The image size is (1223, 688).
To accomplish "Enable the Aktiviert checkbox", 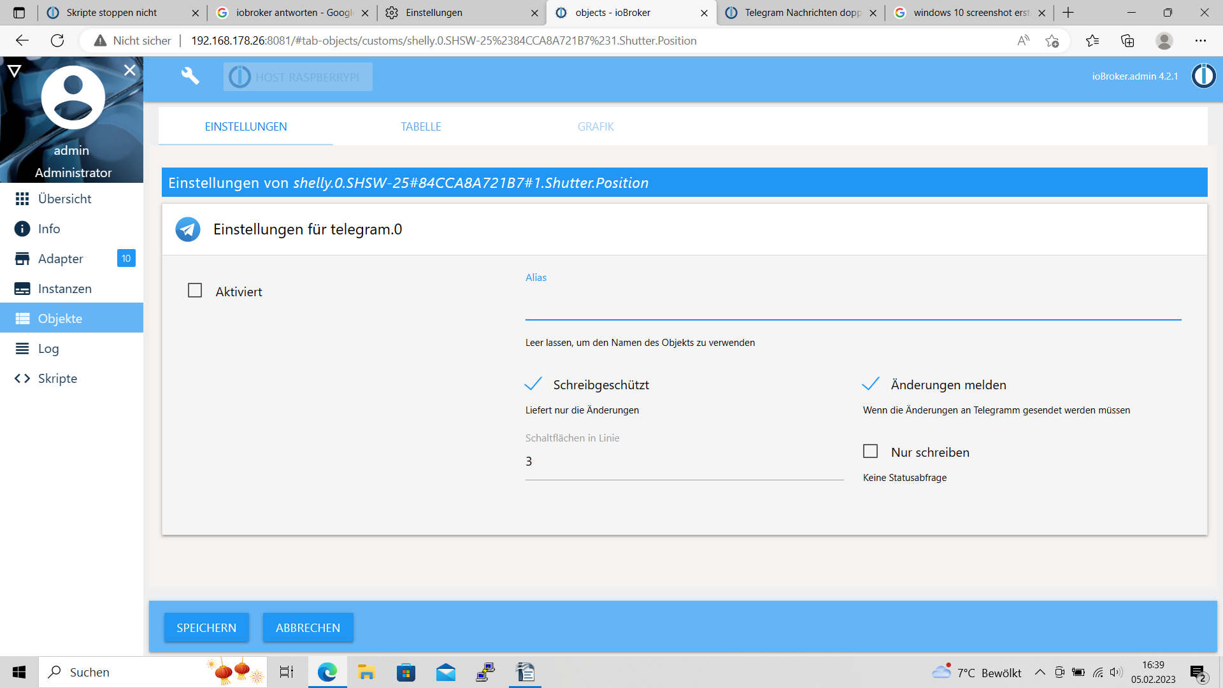I will click(x=195, y=291).
